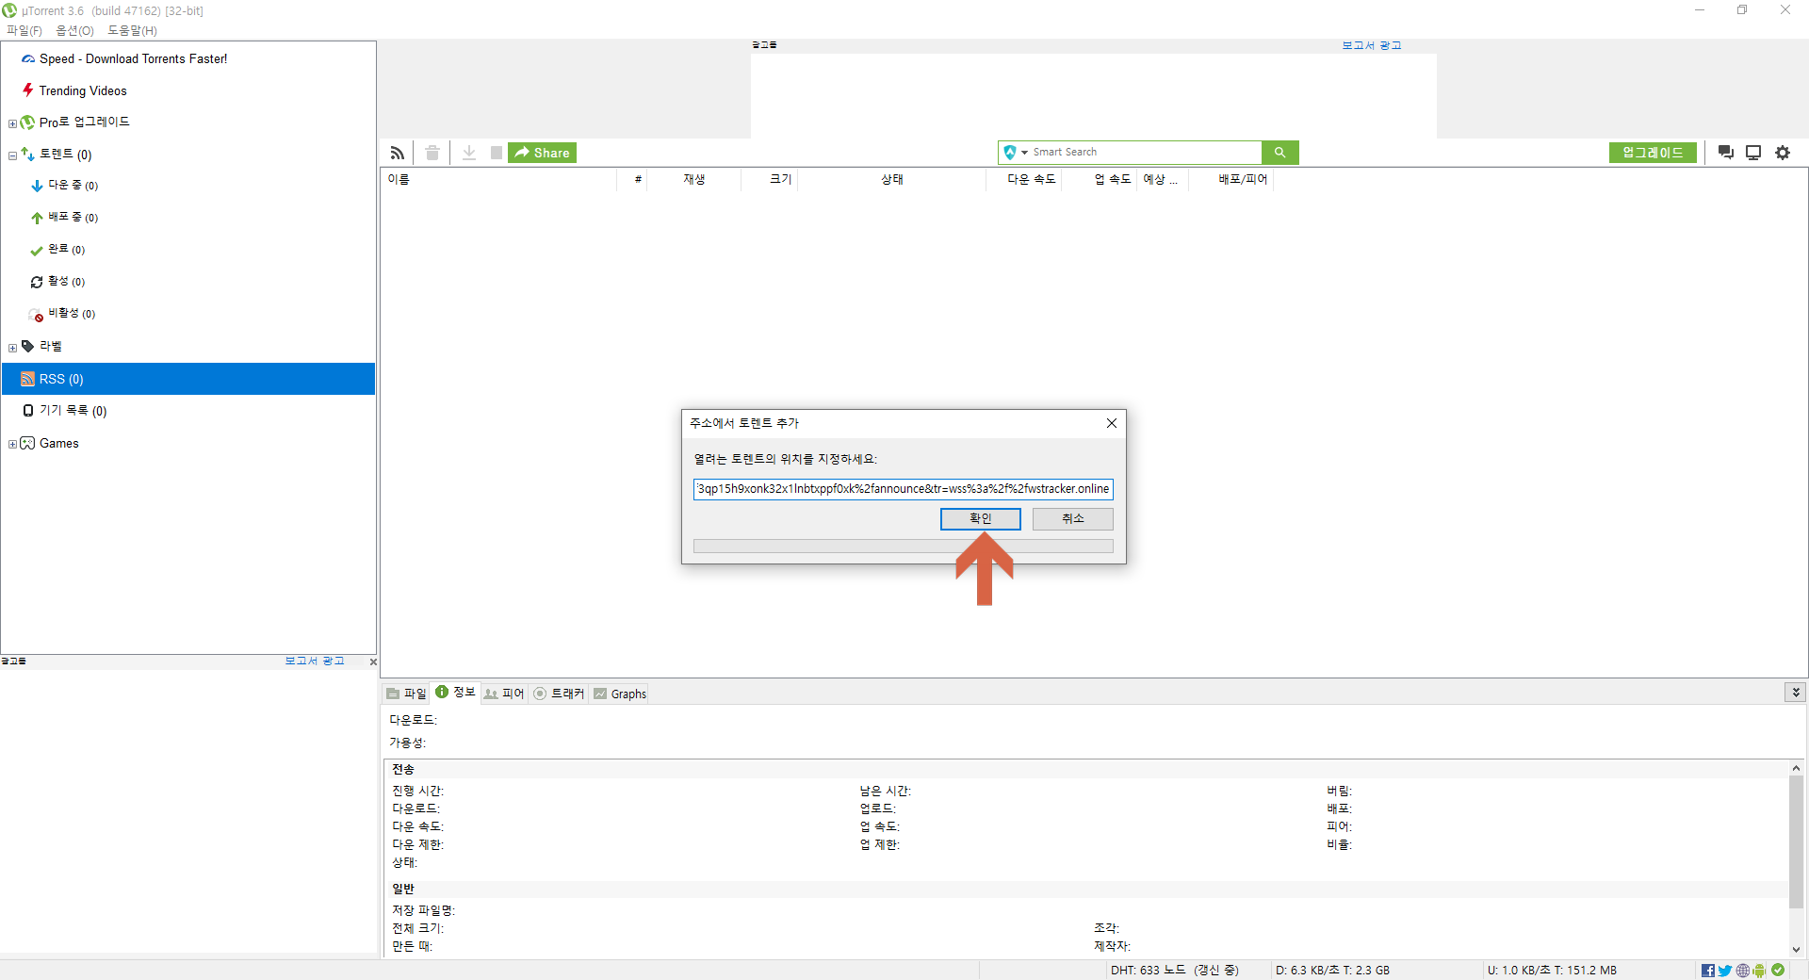
Task: Click the green checkmark icon beside 완료
Action: point(37,251)
